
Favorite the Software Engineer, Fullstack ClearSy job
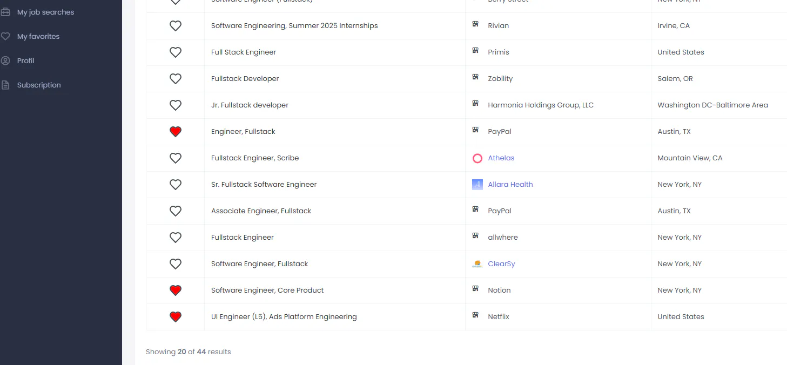[176, 263]
